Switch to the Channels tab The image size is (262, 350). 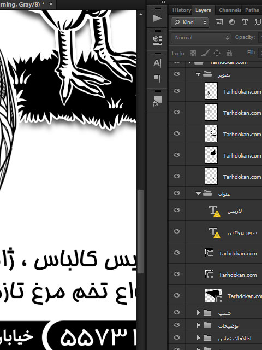pyautogui.click(x=230, y=10)
